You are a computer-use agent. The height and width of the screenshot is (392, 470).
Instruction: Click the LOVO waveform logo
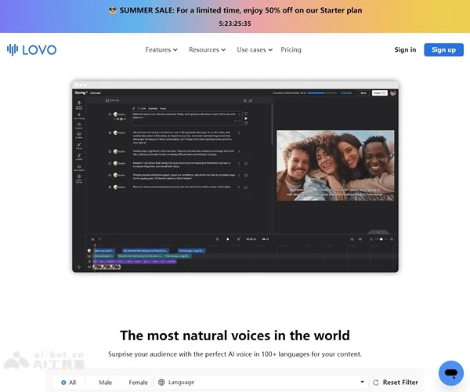(13, 49)
